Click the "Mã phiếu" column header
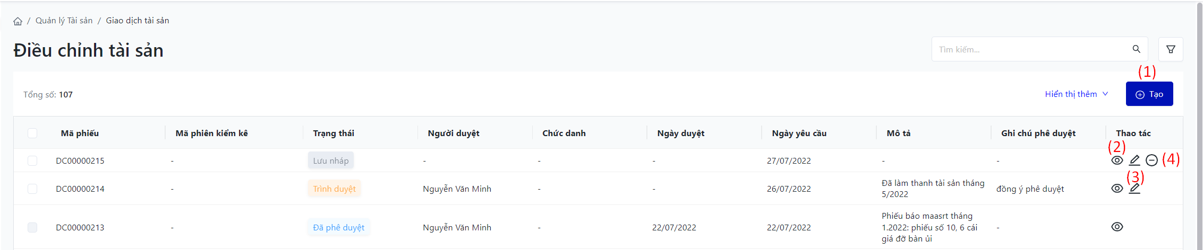Image resolution: width=1203 pixels, height=250 pixels. (80, 133)
